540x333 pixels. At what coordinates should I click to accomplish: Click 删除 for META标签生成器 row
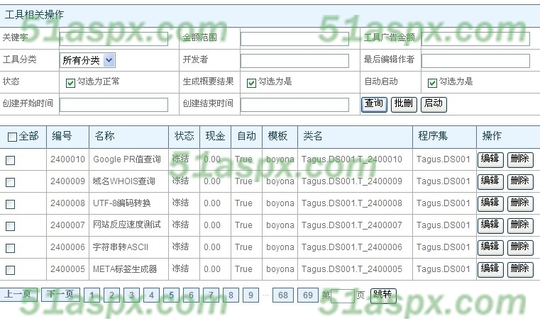point(520,270)
